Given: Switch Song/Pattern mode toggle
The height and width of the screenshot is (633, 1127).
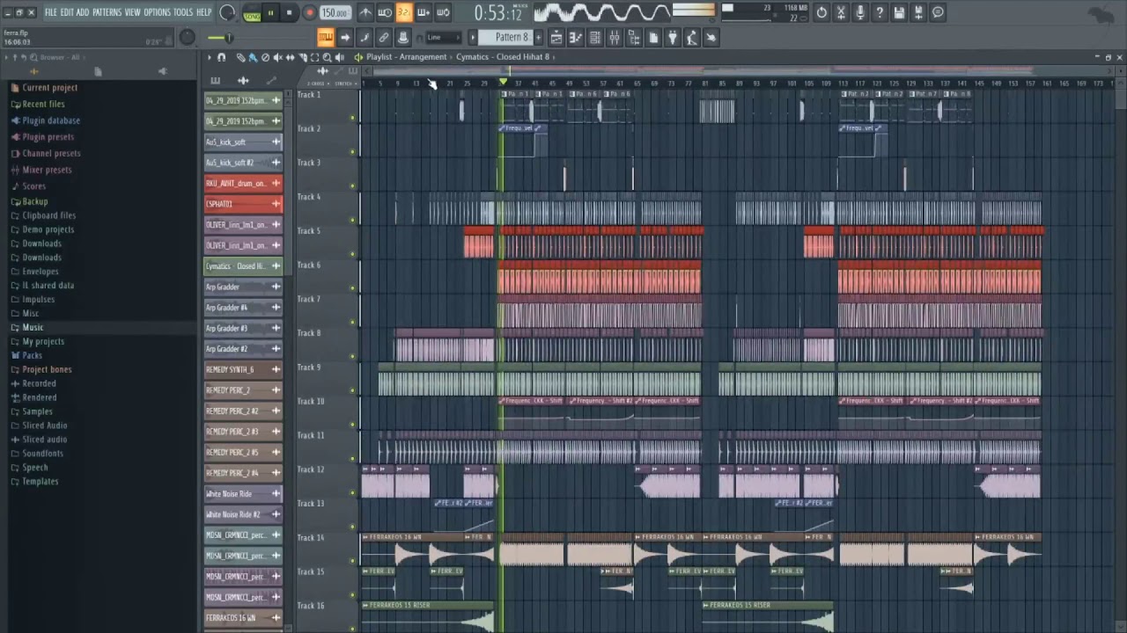Looking at the screenshot, I should 252,13.
